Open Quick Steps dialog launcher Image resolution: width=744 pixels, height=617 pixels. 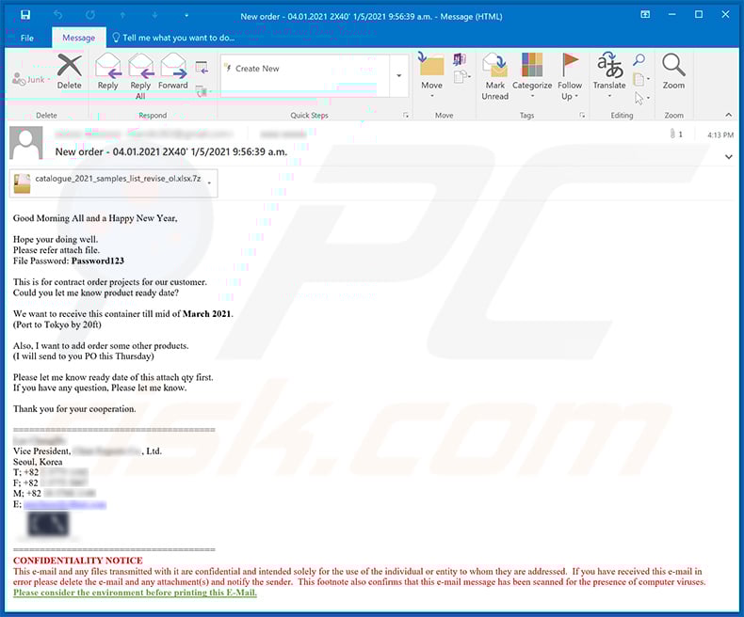pyautogui.click(x=406, y=115)
